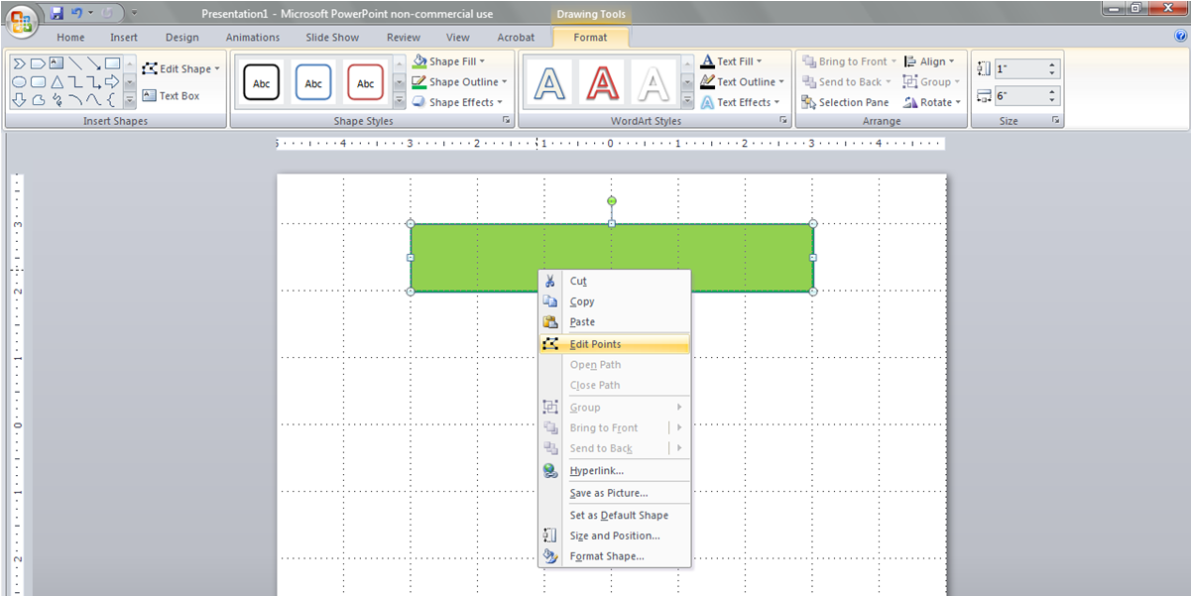Switch to the View tab
The image size is (1192, 597).
(x=458, y=38)
